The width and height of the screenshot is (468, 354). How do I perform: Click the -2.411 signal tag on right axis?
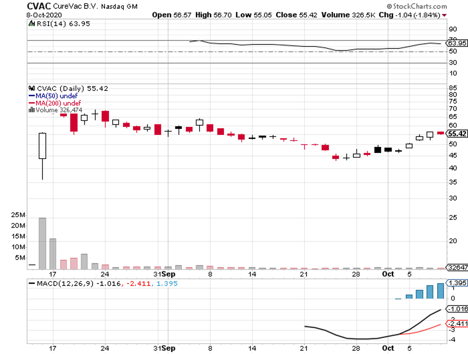[x=456, y=324]
